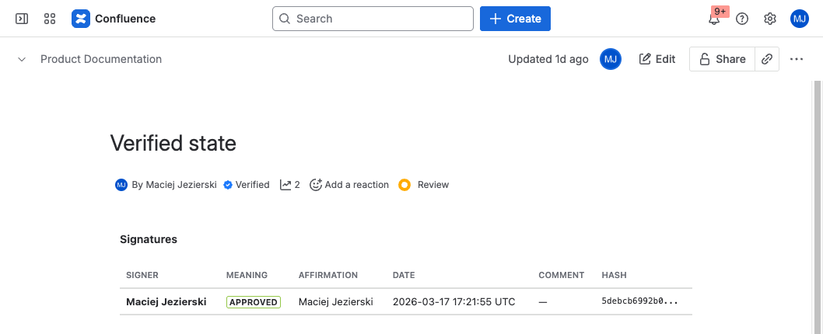Click the MEANING column header
This screenshot has height=334, width=823.
247,275
